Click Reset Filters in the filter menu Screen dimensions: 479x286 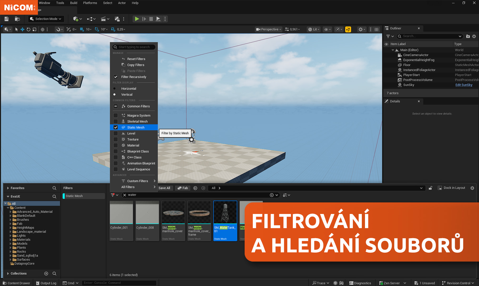[x=136, y=59]
